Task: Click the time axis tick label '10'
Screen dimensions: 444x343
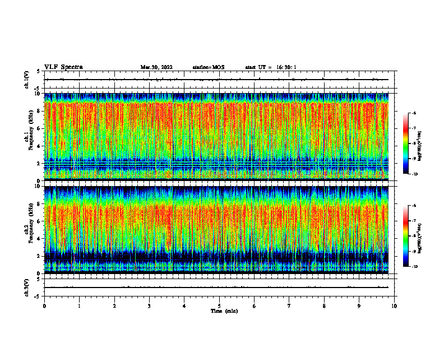Action: 394,306
